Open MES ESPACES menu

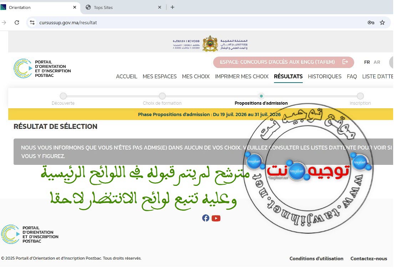(x=159, y=76)
